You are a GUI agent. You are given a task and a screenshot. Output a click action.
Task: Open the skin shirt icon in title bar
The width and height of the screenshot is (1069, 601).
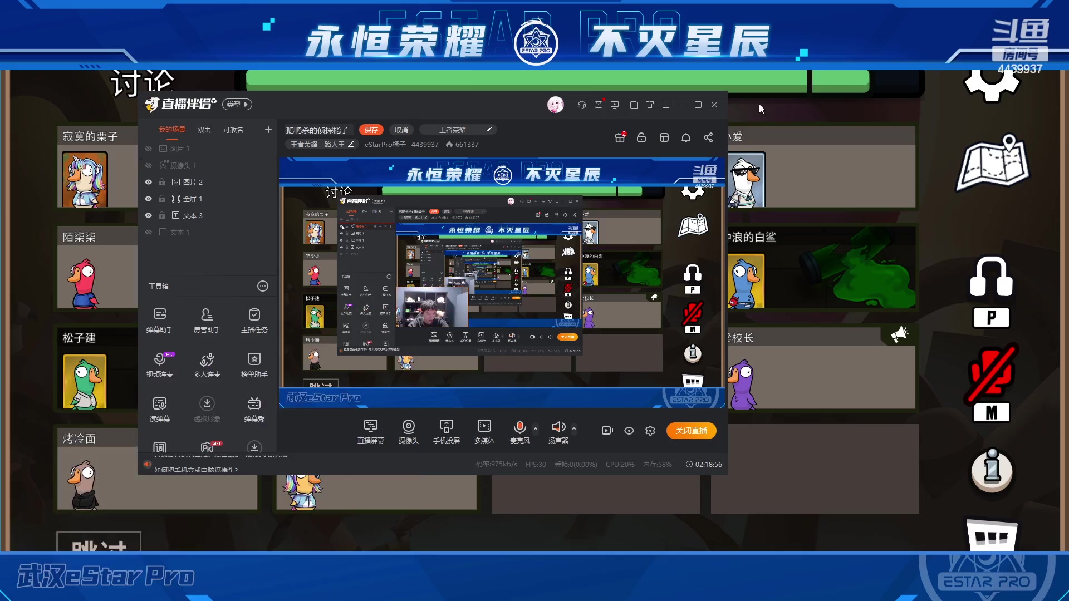[x=650, y=105]
